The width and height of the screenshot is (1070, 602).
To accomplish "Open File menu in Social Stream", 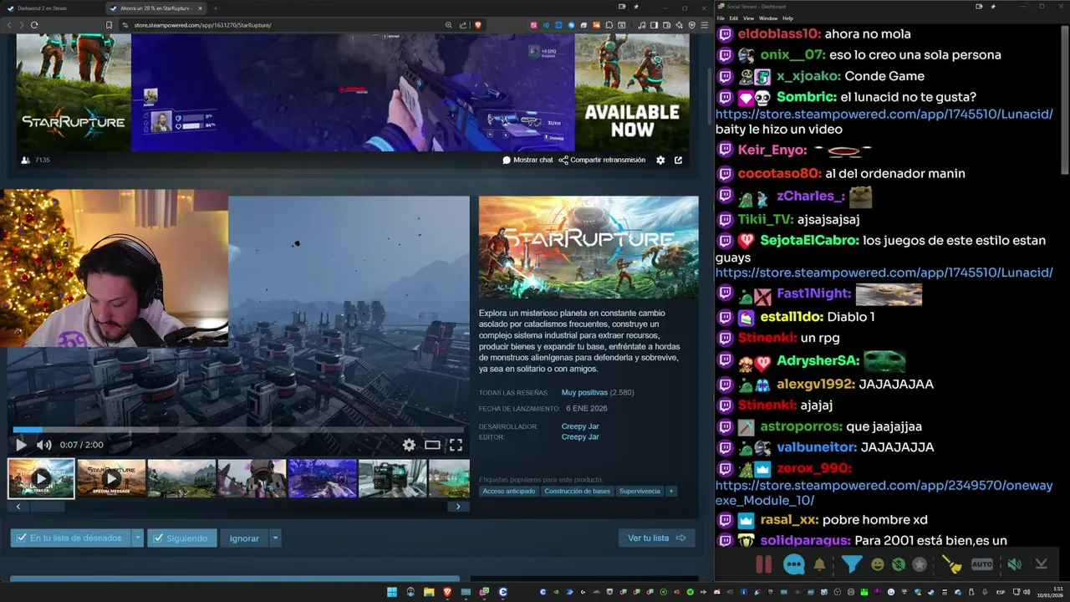I will (721, 18).
